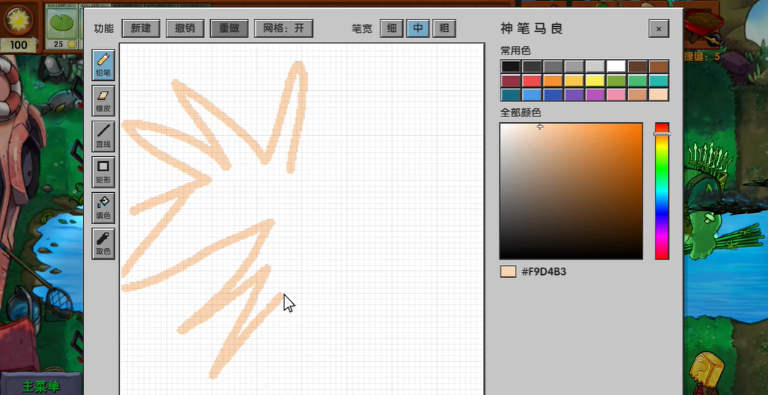Pick the lightest gray color swatch
Screen dimensions: 768x395
[x=595, y=67]
